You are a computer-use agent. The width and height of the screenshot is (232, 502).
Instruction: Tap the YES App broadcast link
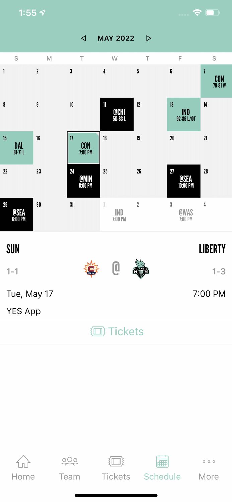[x=23, y=311]
